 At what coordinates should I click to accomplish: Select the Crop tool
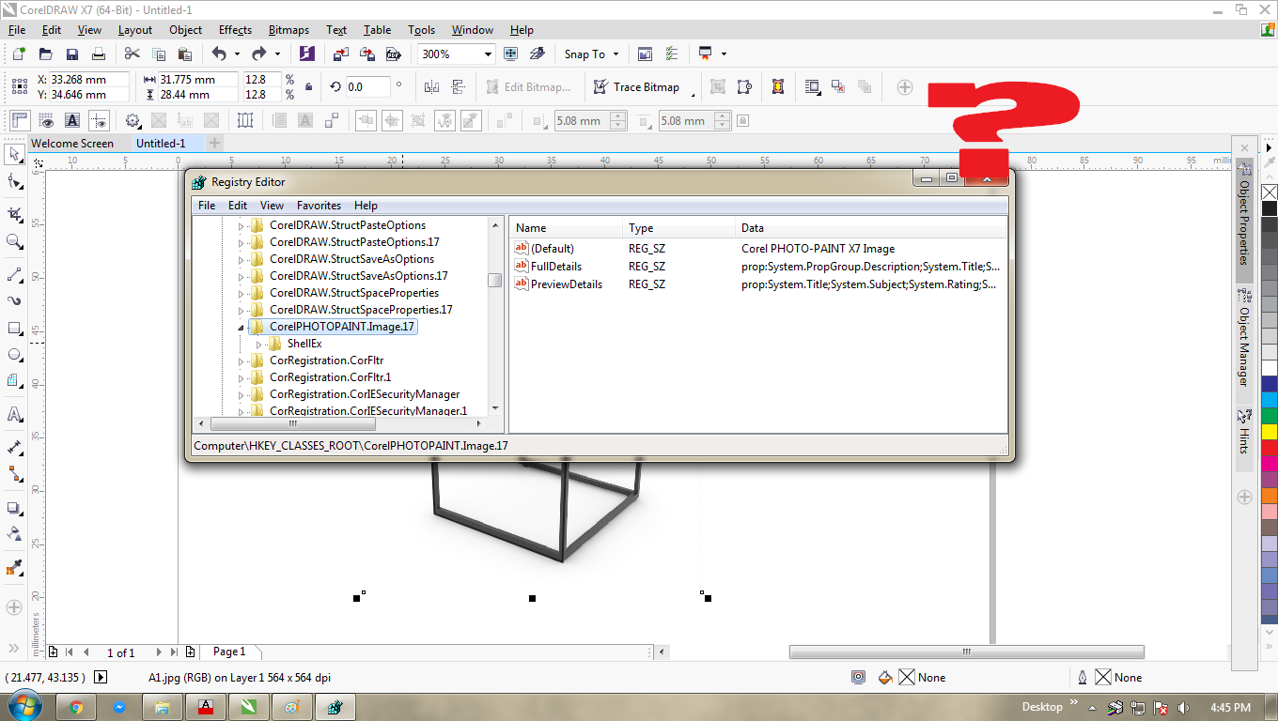(14, 214)
